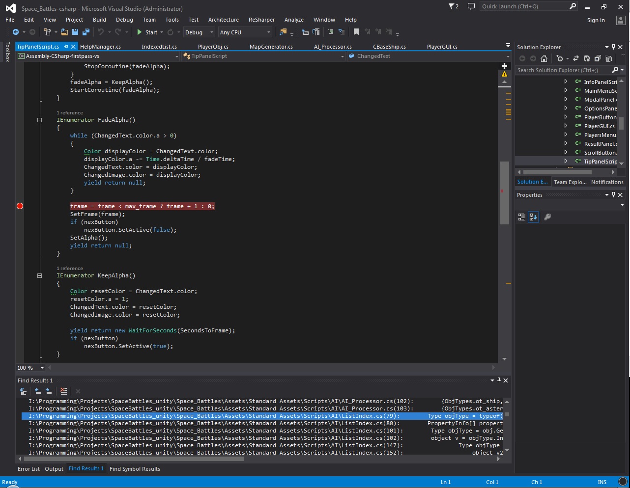
Task: Switch to the HelpManager.cs tab
Action: click(100, 47)
